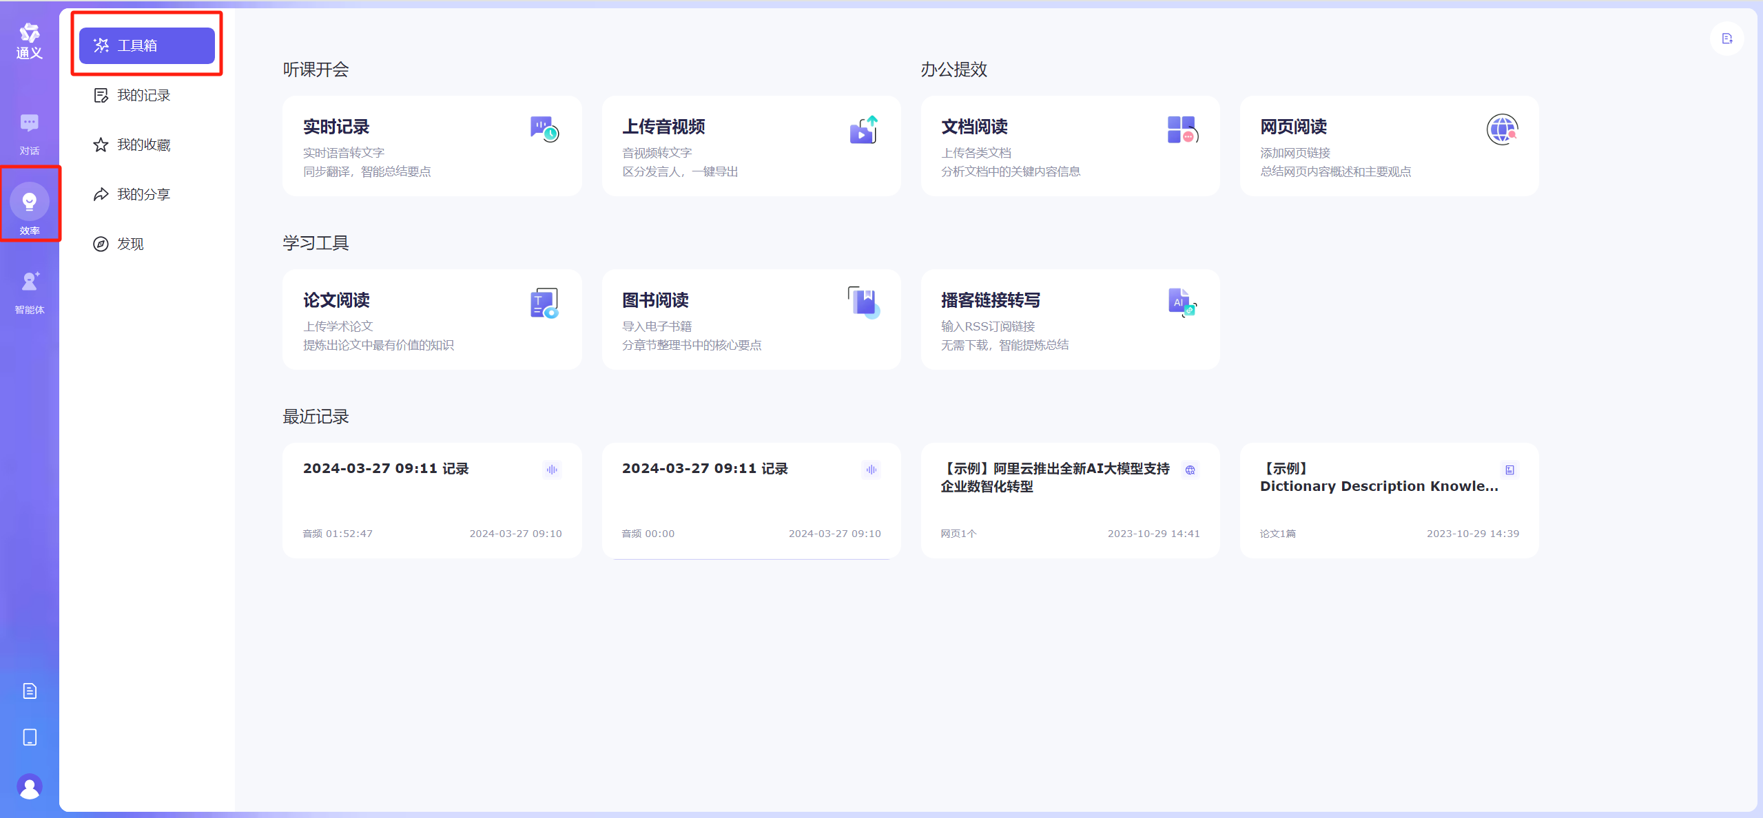Click the microphone icon on 实时记录 card
The height and width of the screenshot is (818, 1763).
pyautogui.click(x=544, y=129)
